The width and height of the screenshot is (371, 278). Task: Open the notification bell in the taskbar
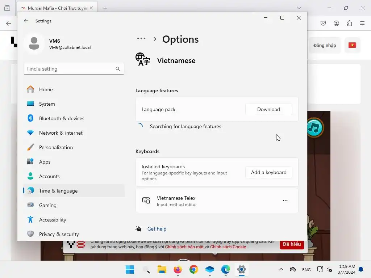coord(361,269)
